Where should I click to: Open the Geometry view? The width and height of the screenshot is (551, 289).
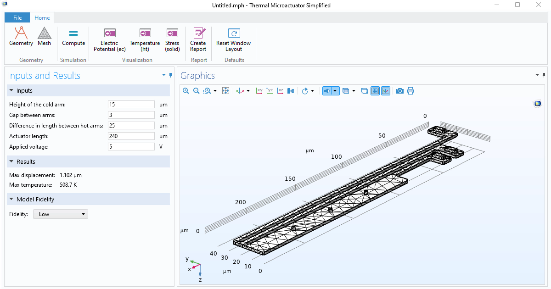coord(21,37)
